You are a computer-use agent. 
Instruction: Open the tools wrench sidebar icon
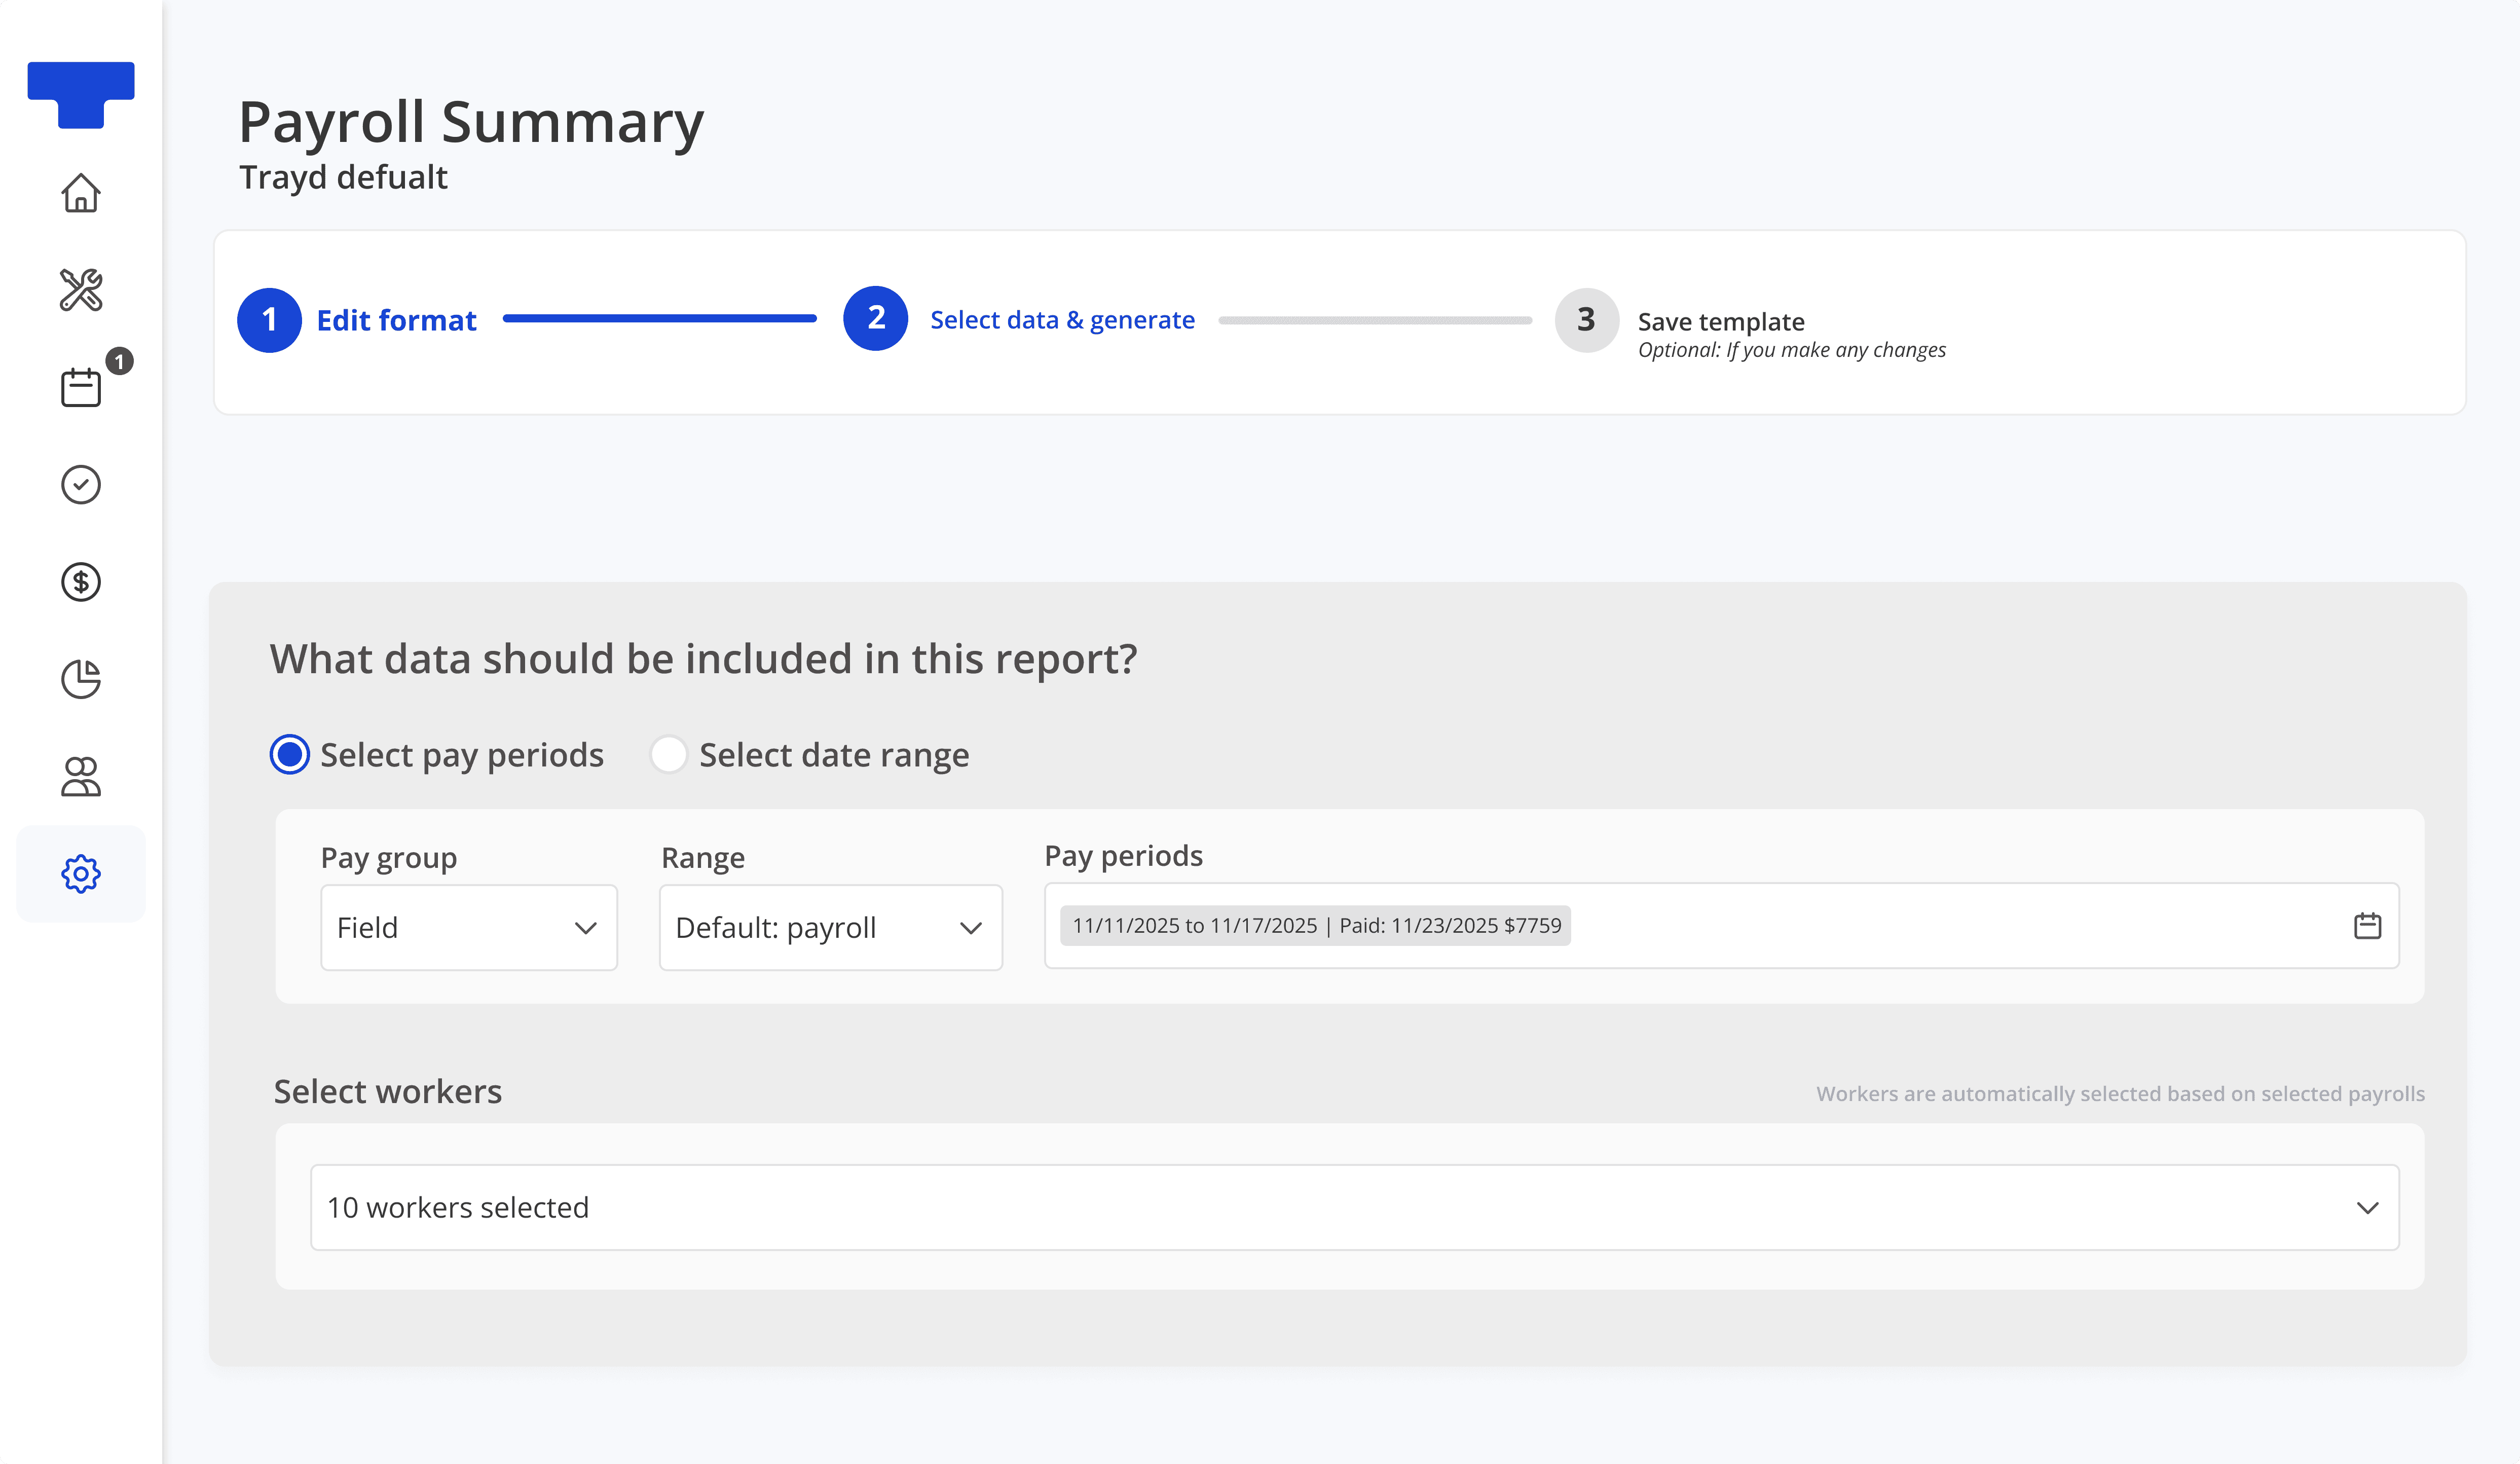[81, 290]
